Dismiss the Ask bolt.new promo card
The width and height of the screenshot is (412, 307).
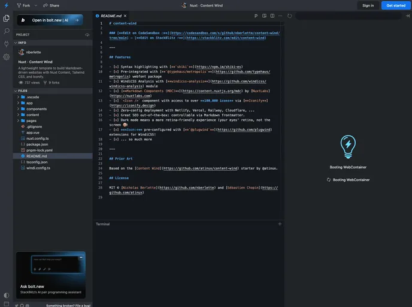81,257
